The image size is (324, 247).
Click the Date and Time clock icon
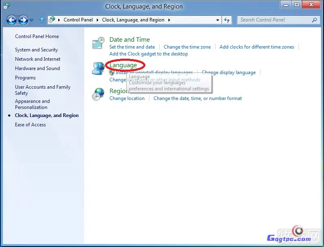98,43
